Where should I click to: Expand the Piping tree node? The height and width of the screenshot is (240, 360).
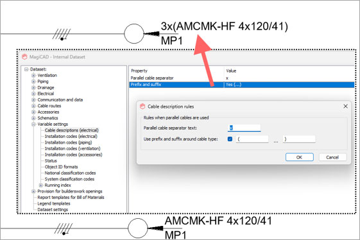(33, 81)
